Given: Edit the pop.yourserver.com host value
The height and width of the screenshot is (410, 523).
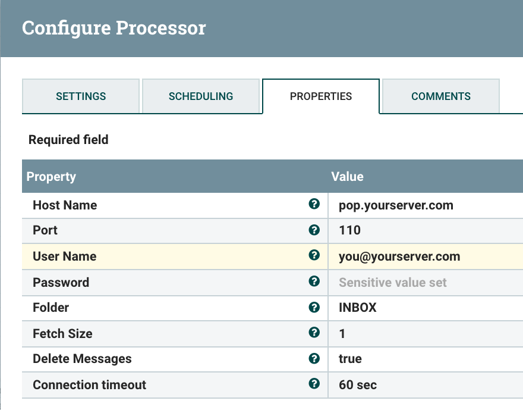Looking at the screenshot, I should pos(396,205).
